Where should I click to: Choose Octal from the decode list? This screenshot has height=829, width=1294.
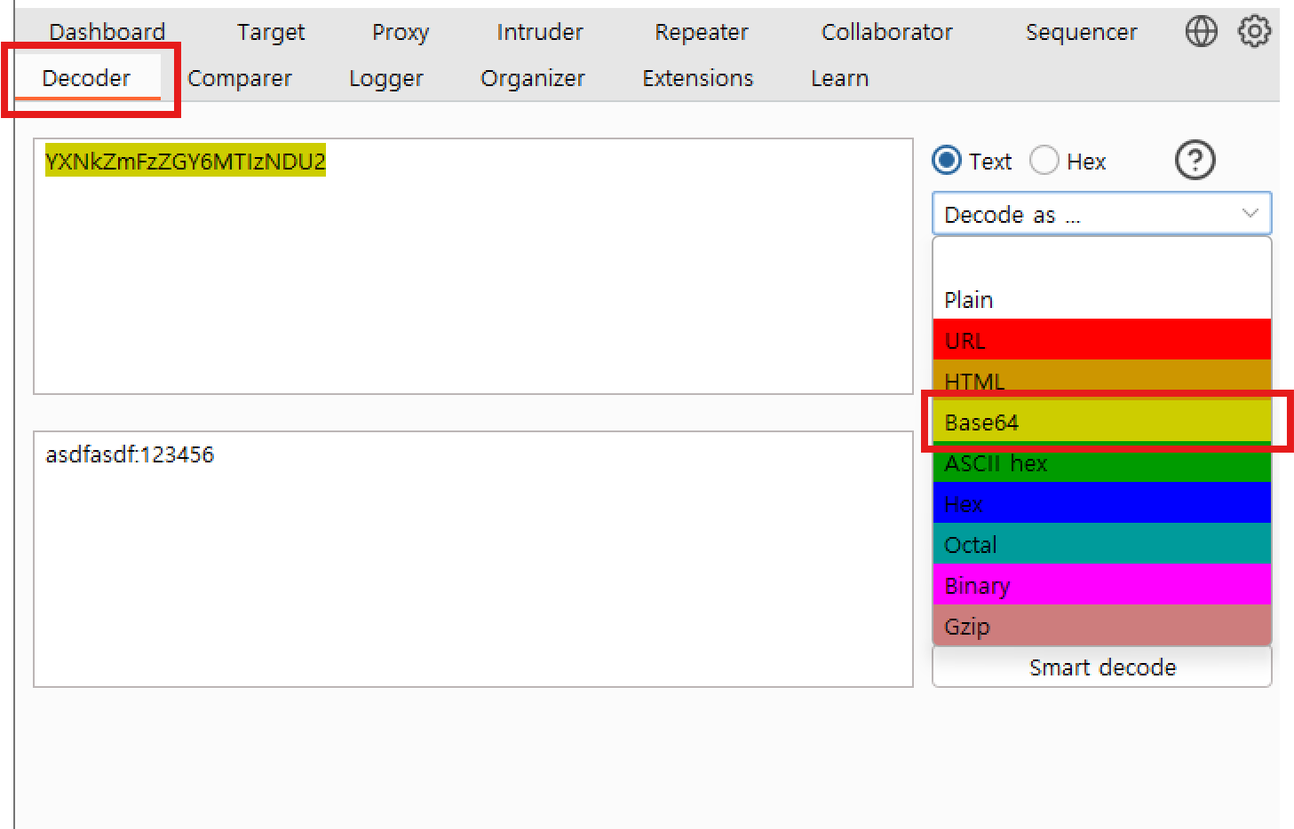pyautogui.click(x=1101, y=544)
